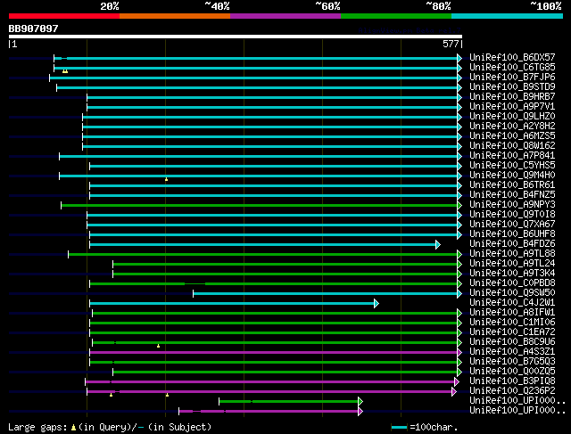Select the purple ~60% legend segment

coord(285,15)
